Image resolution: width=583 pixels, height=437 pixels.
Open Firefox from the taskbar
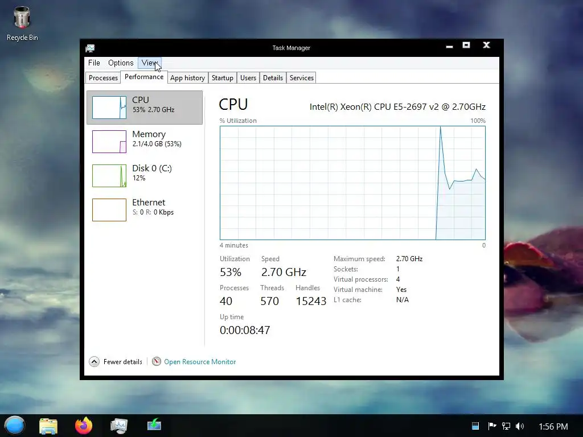click(84, 426)
